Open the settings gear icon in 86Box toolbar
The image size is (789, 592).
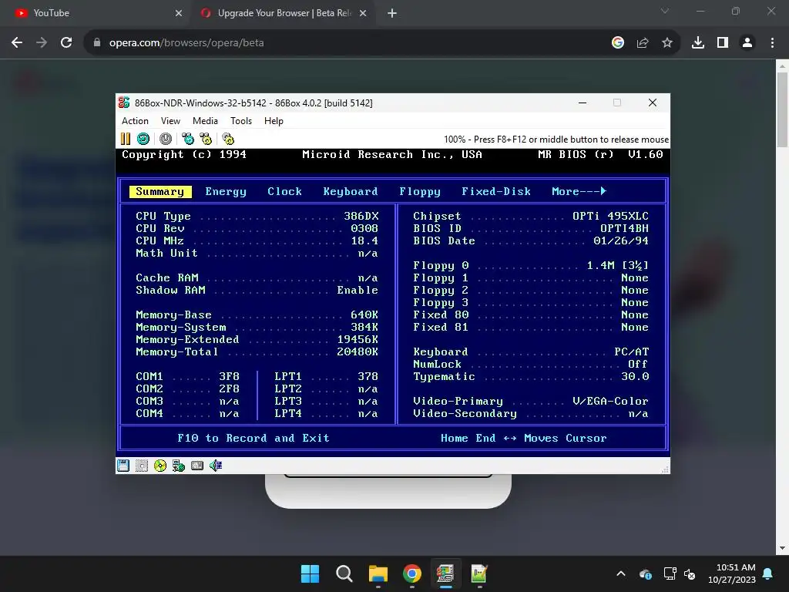coord(228,139)
